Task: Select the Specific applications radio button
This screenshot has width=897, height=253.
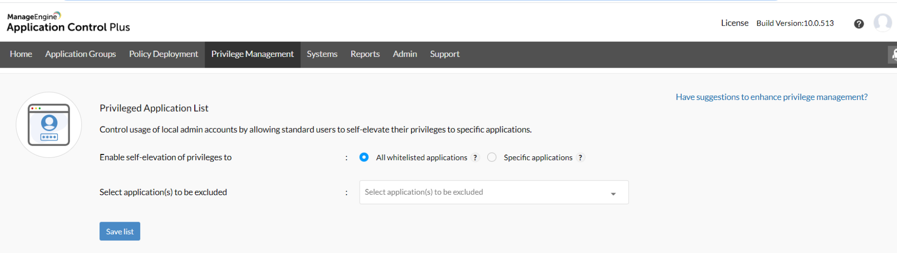Action: [491, 157]
